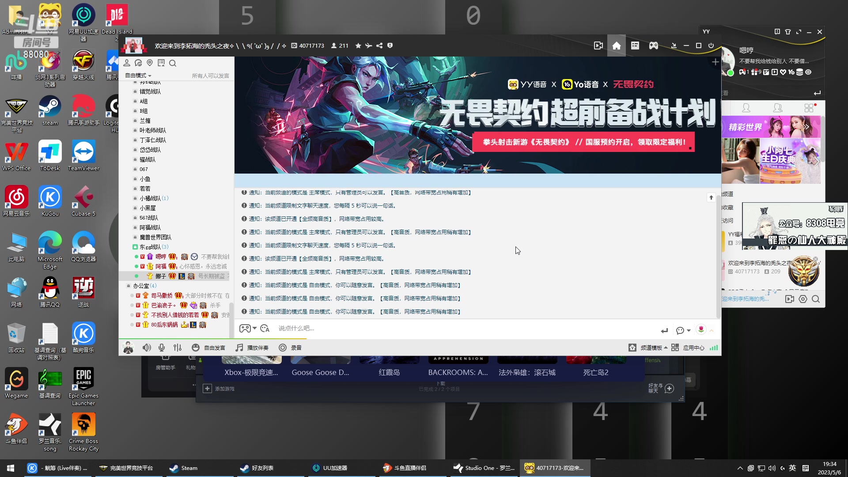
Task: Click the 录音 recording button
Action: [291, 348]
